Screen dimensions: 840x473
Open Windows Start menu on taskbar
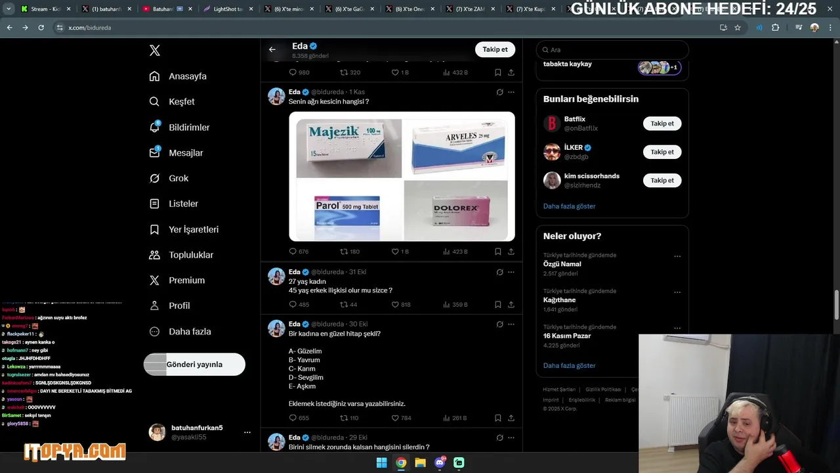(x=381, y=462)
